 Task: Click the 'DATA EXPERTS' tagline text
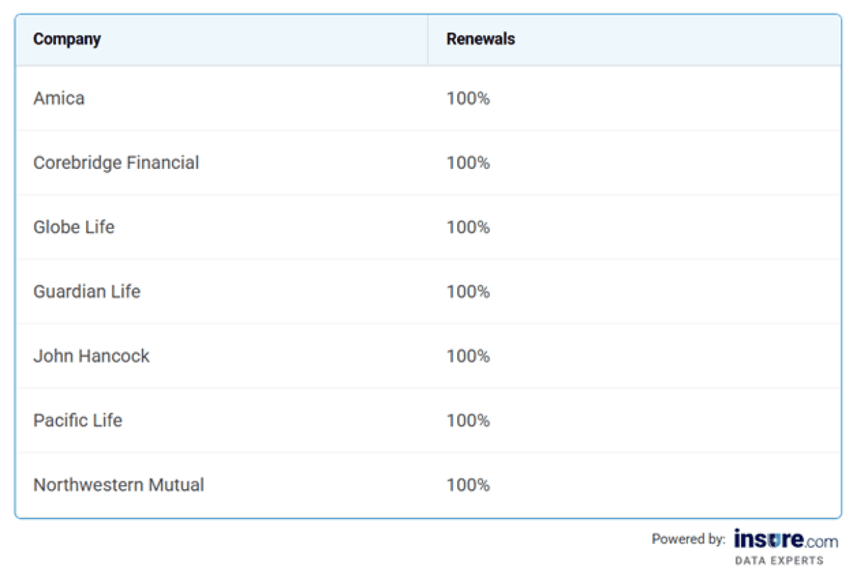pos(779,560)
